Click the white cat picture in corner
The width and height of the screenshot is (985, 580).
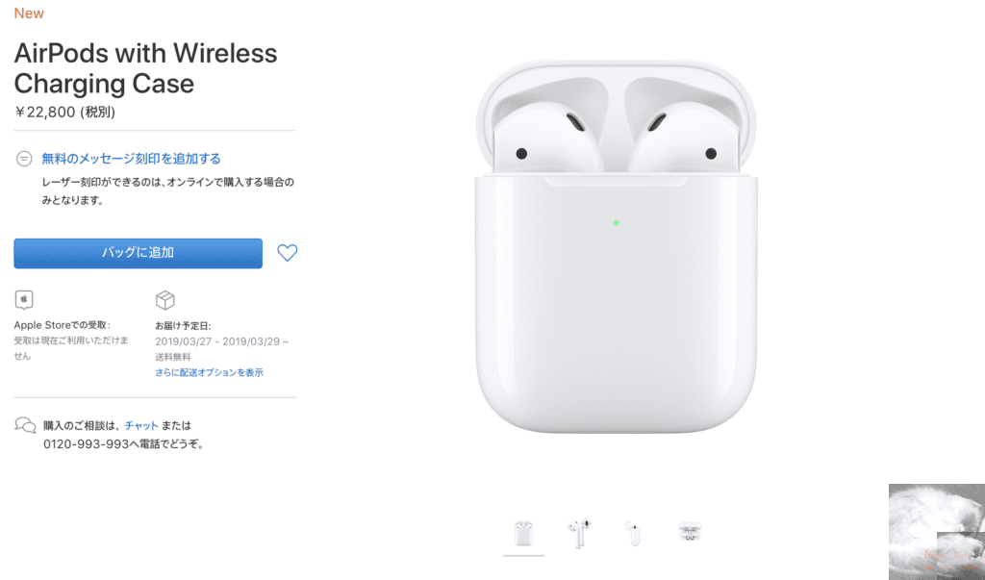click(x=937, y=532)
